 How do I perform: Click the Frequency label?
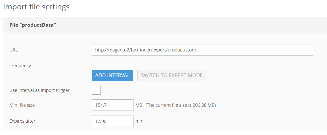(20, 66)
